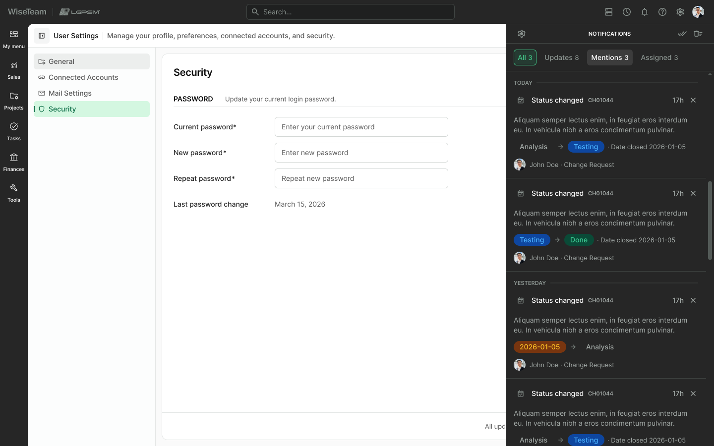Open the history clock icon in top bar
Screen dimensions: 714x446
(x=627, y=12)
